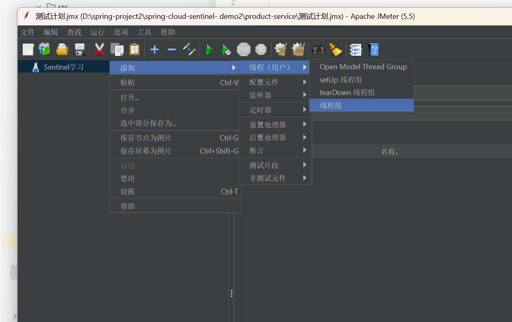Select 粘贴 in the context menu
The width and height of the screenshot is (512, 322).
tap(175, 82)
